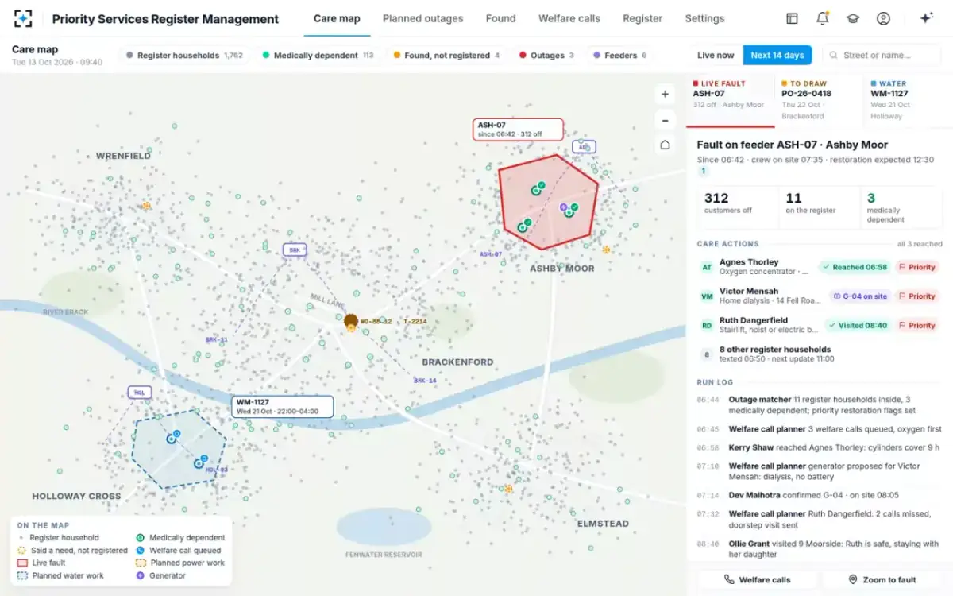Switch to Care map tab

337,18
